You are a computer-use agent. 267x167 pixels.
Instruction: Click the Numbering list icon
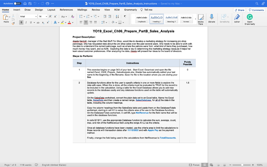[88, 16]
